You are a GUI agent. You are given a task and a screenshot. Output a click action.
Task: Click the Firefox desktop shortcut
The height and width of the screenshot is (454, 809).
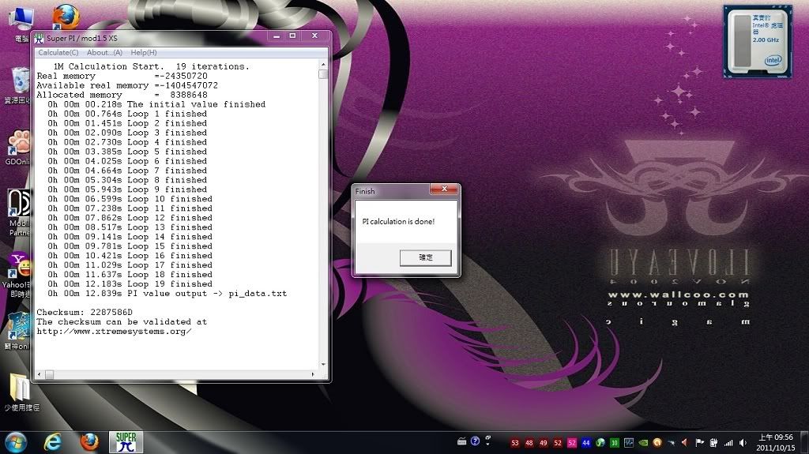pyautogui.click(x=66, y=17)
